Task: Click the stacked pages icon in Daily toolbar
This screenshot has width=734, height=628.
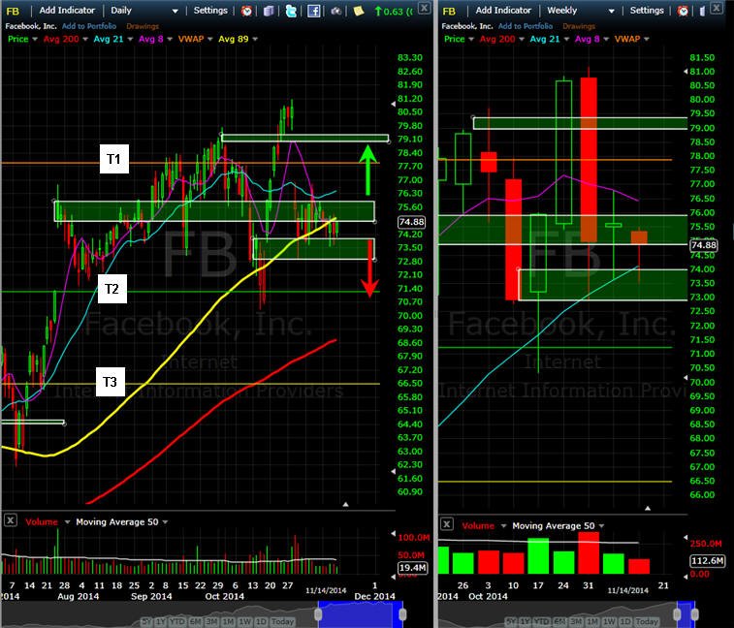Action: [269, 11]
